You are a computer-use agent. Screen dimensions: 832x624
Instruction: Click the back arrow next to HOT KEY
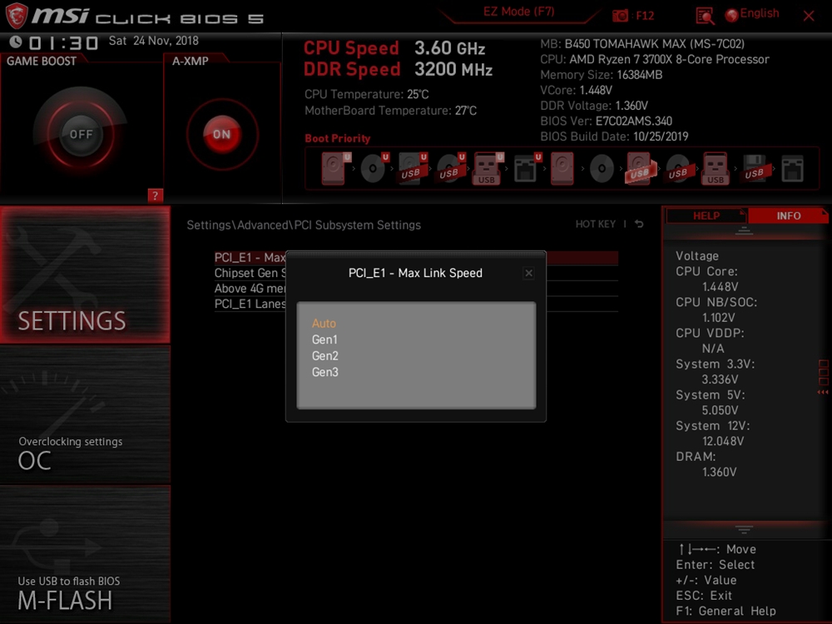639,224
